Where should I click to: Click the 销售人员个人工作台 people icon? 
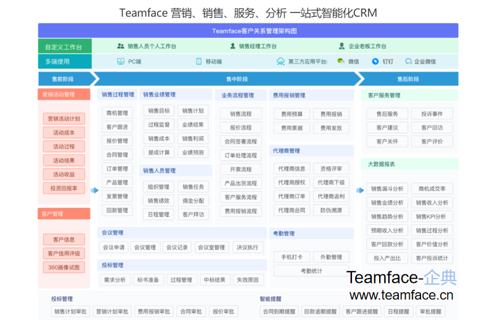pyautogui.click(x=121, y=46)
